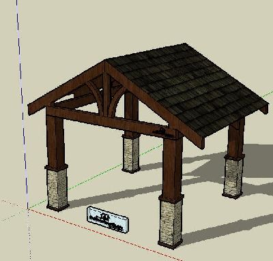Select the right gable fascia rafter
273x261 pixels.
click(155, 104)
